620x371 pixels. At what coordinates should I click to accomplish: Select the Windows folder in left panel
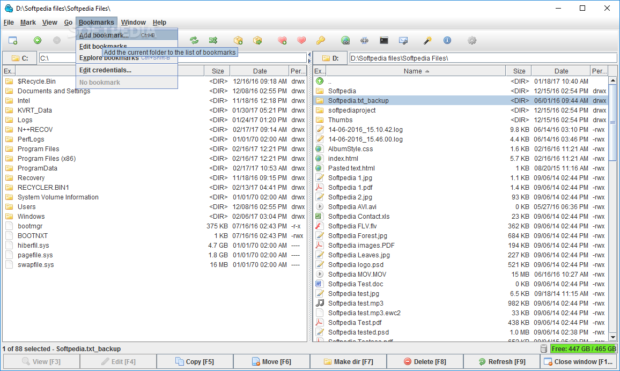coord(154,216)
